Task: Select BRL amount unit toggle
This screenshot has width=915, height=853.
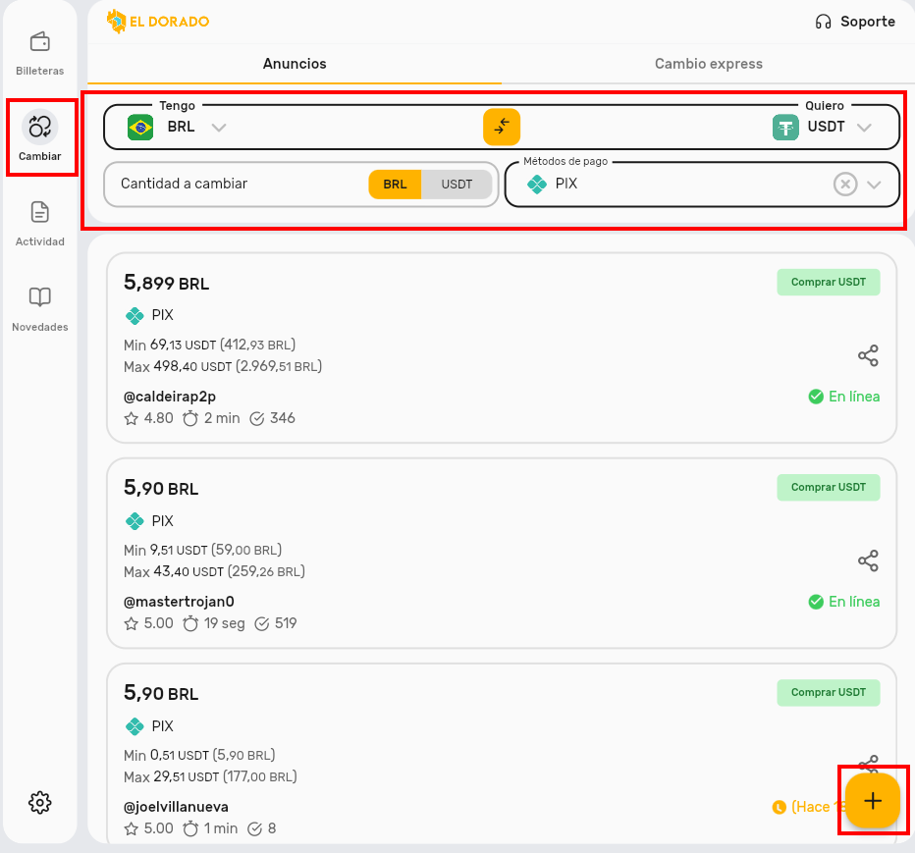Action: [x=395, y=185]
